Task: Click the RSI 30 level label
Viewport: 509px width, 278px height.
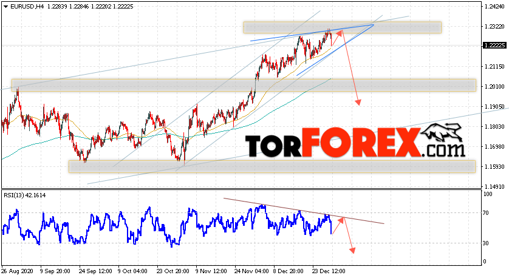Action: coord(486,243)
